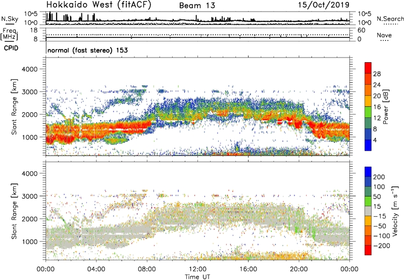Click the red top segment of the Power colorbar
The height and width of the screenshot is (280, 404).
[x=368, y=67]
